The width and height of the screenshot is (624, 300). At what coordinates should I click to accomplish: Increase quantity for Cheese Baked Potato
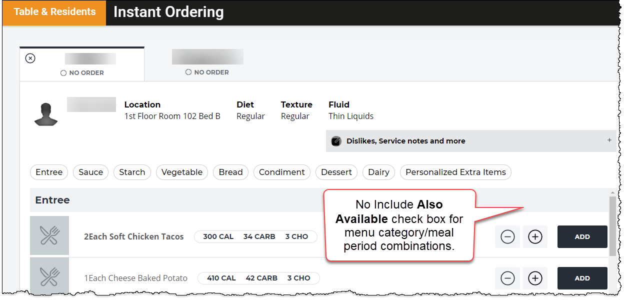(x=535, y=278)
